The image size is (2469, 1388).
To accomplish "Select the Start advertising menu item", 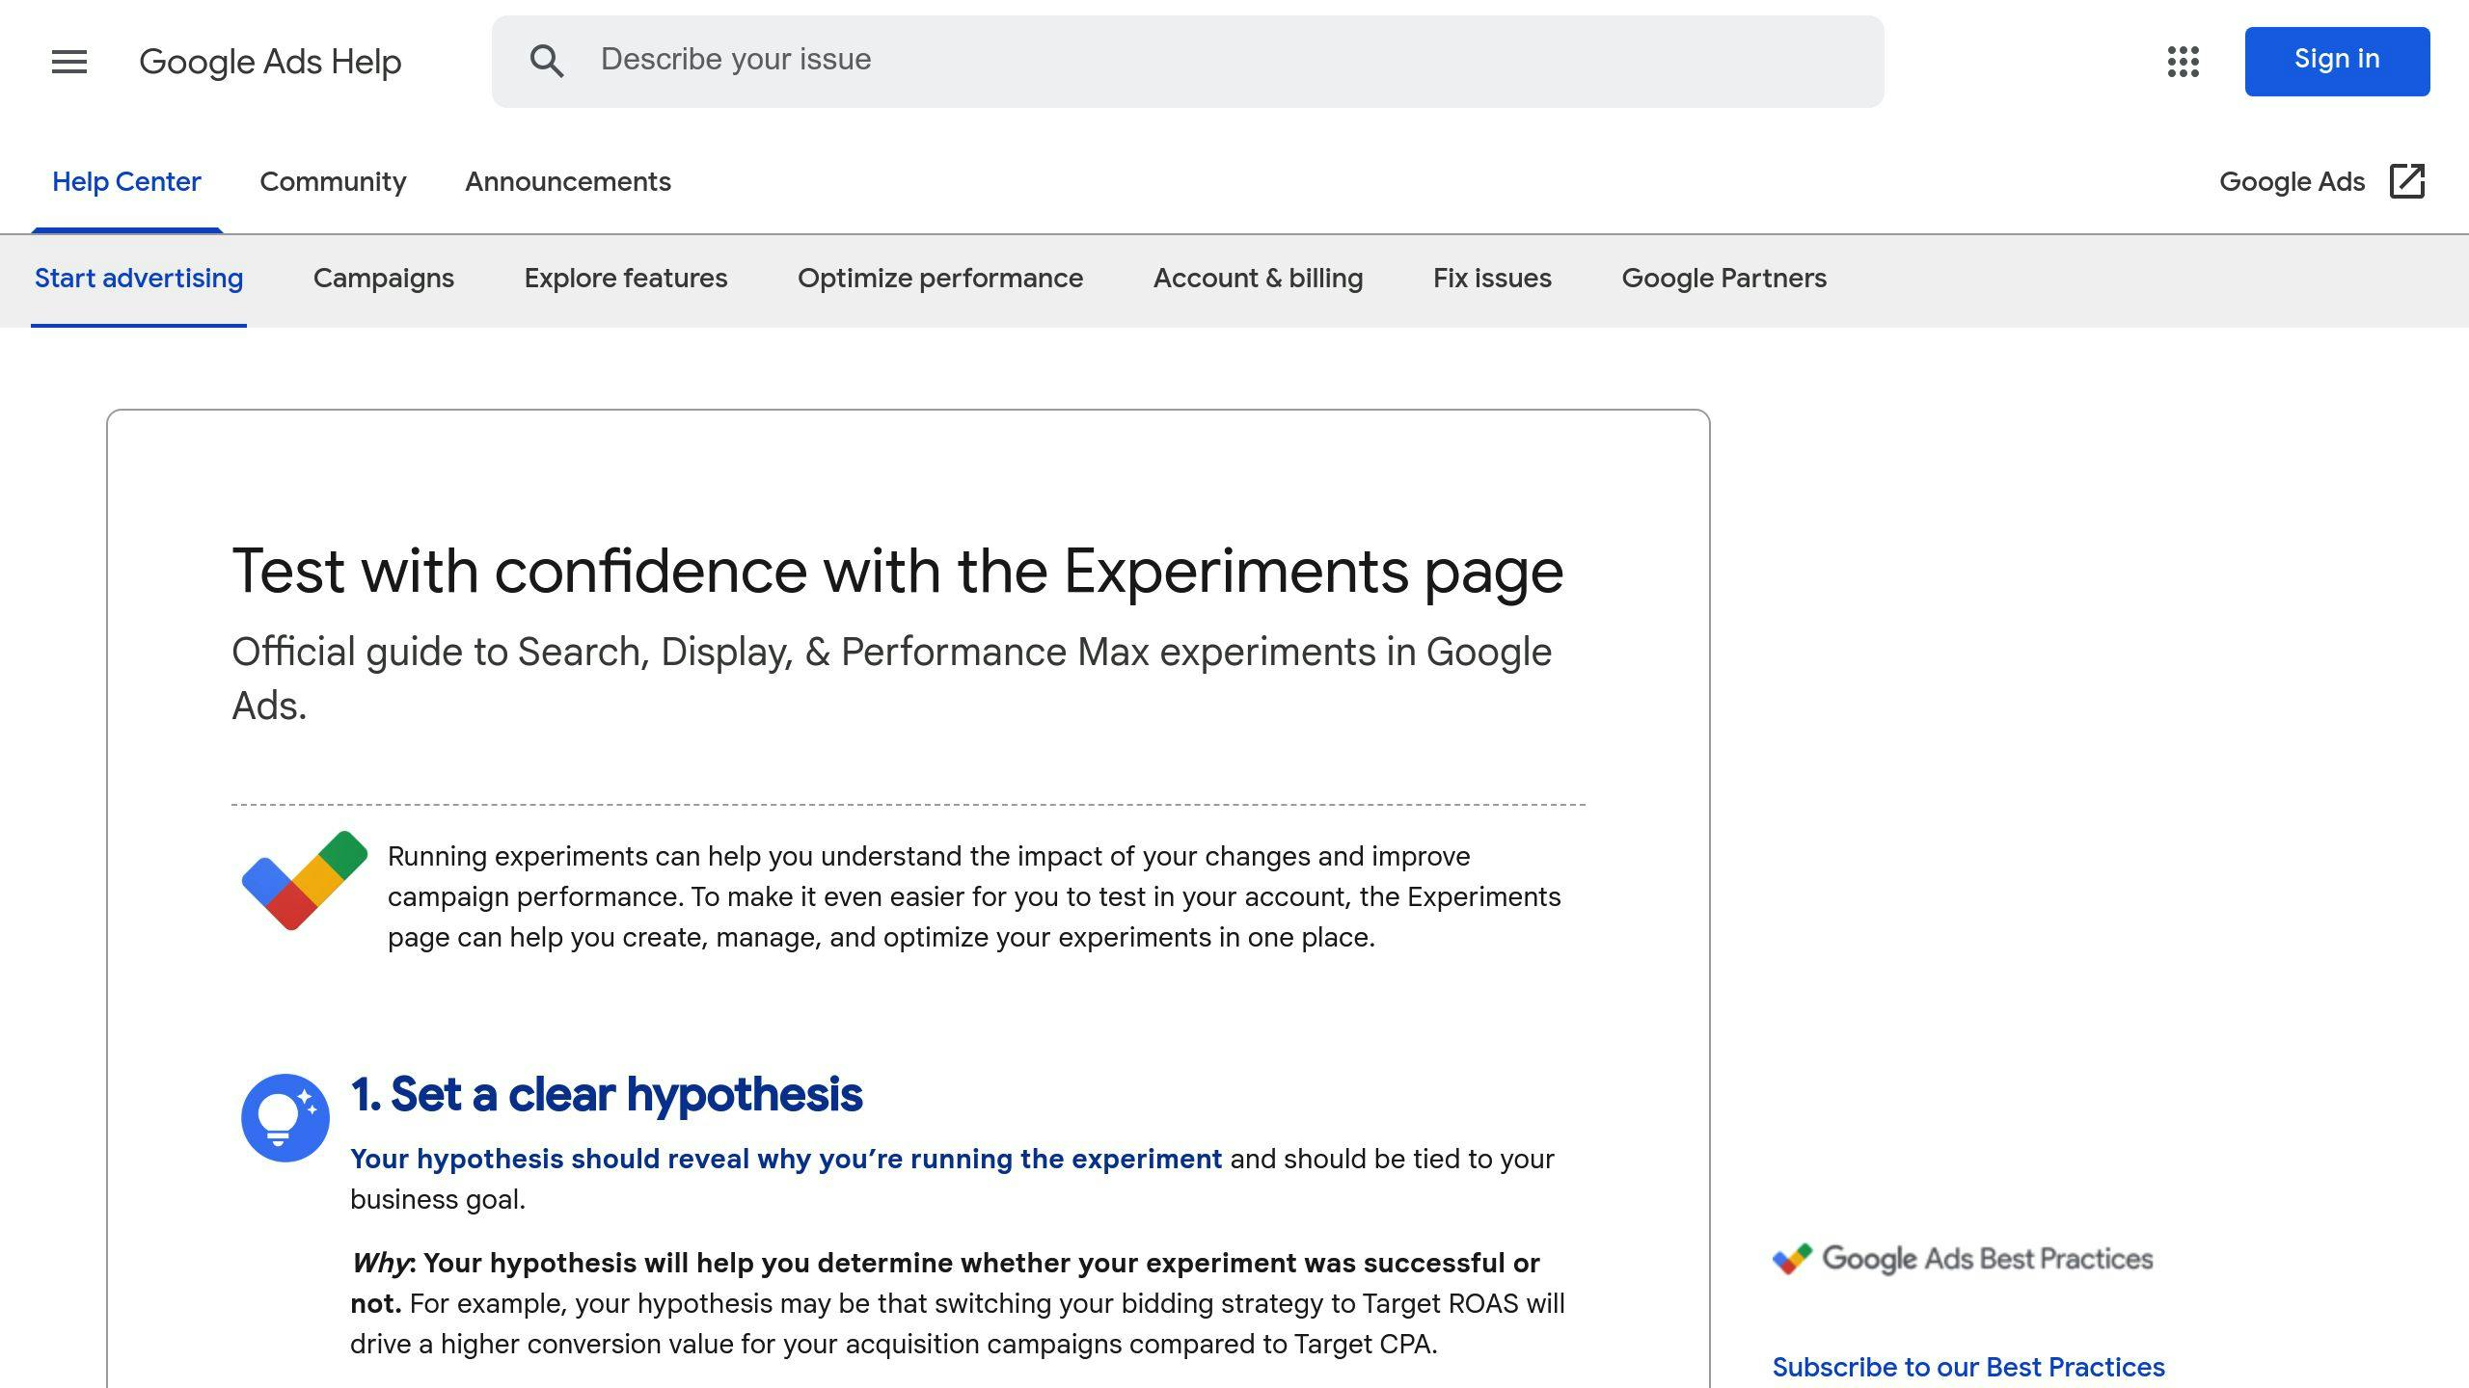I will pyautogui.click(x=139, y=279).
